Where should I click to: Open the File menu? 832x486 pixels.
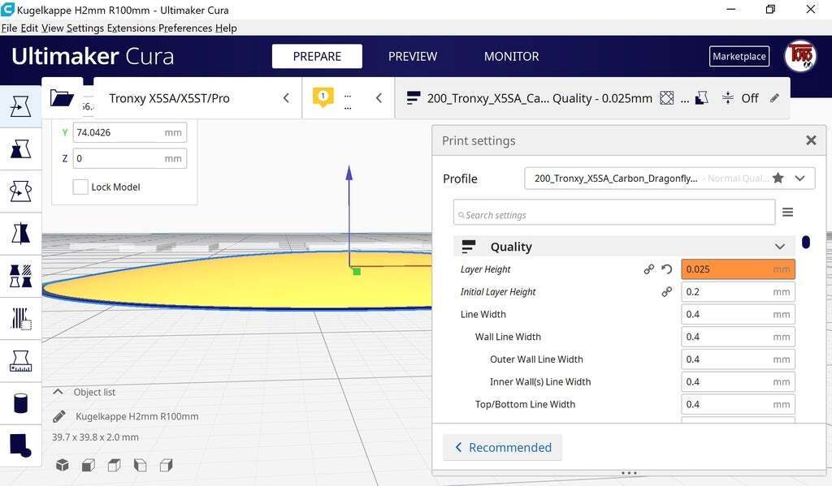(x=9, y=28)
